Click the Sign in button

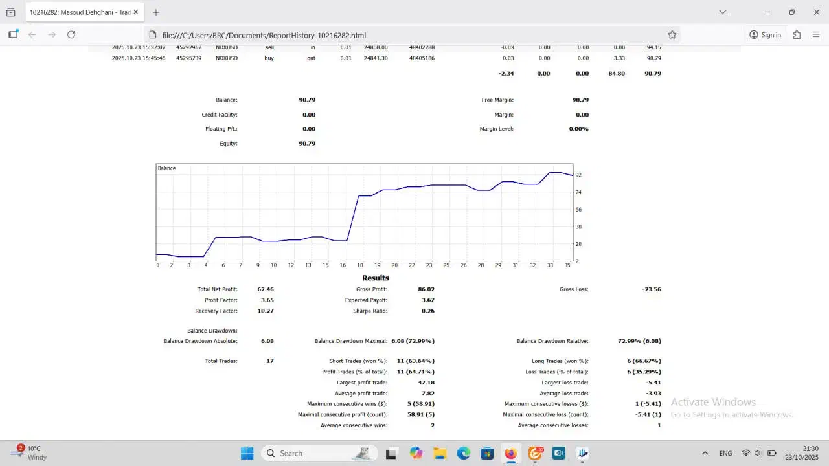click(x=765, y=35)
